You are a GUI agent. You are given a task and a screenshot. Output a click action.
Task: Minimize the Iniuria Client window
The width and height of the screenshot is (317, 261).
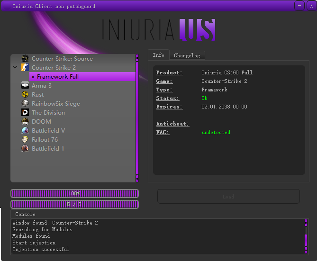pos(299,6)
